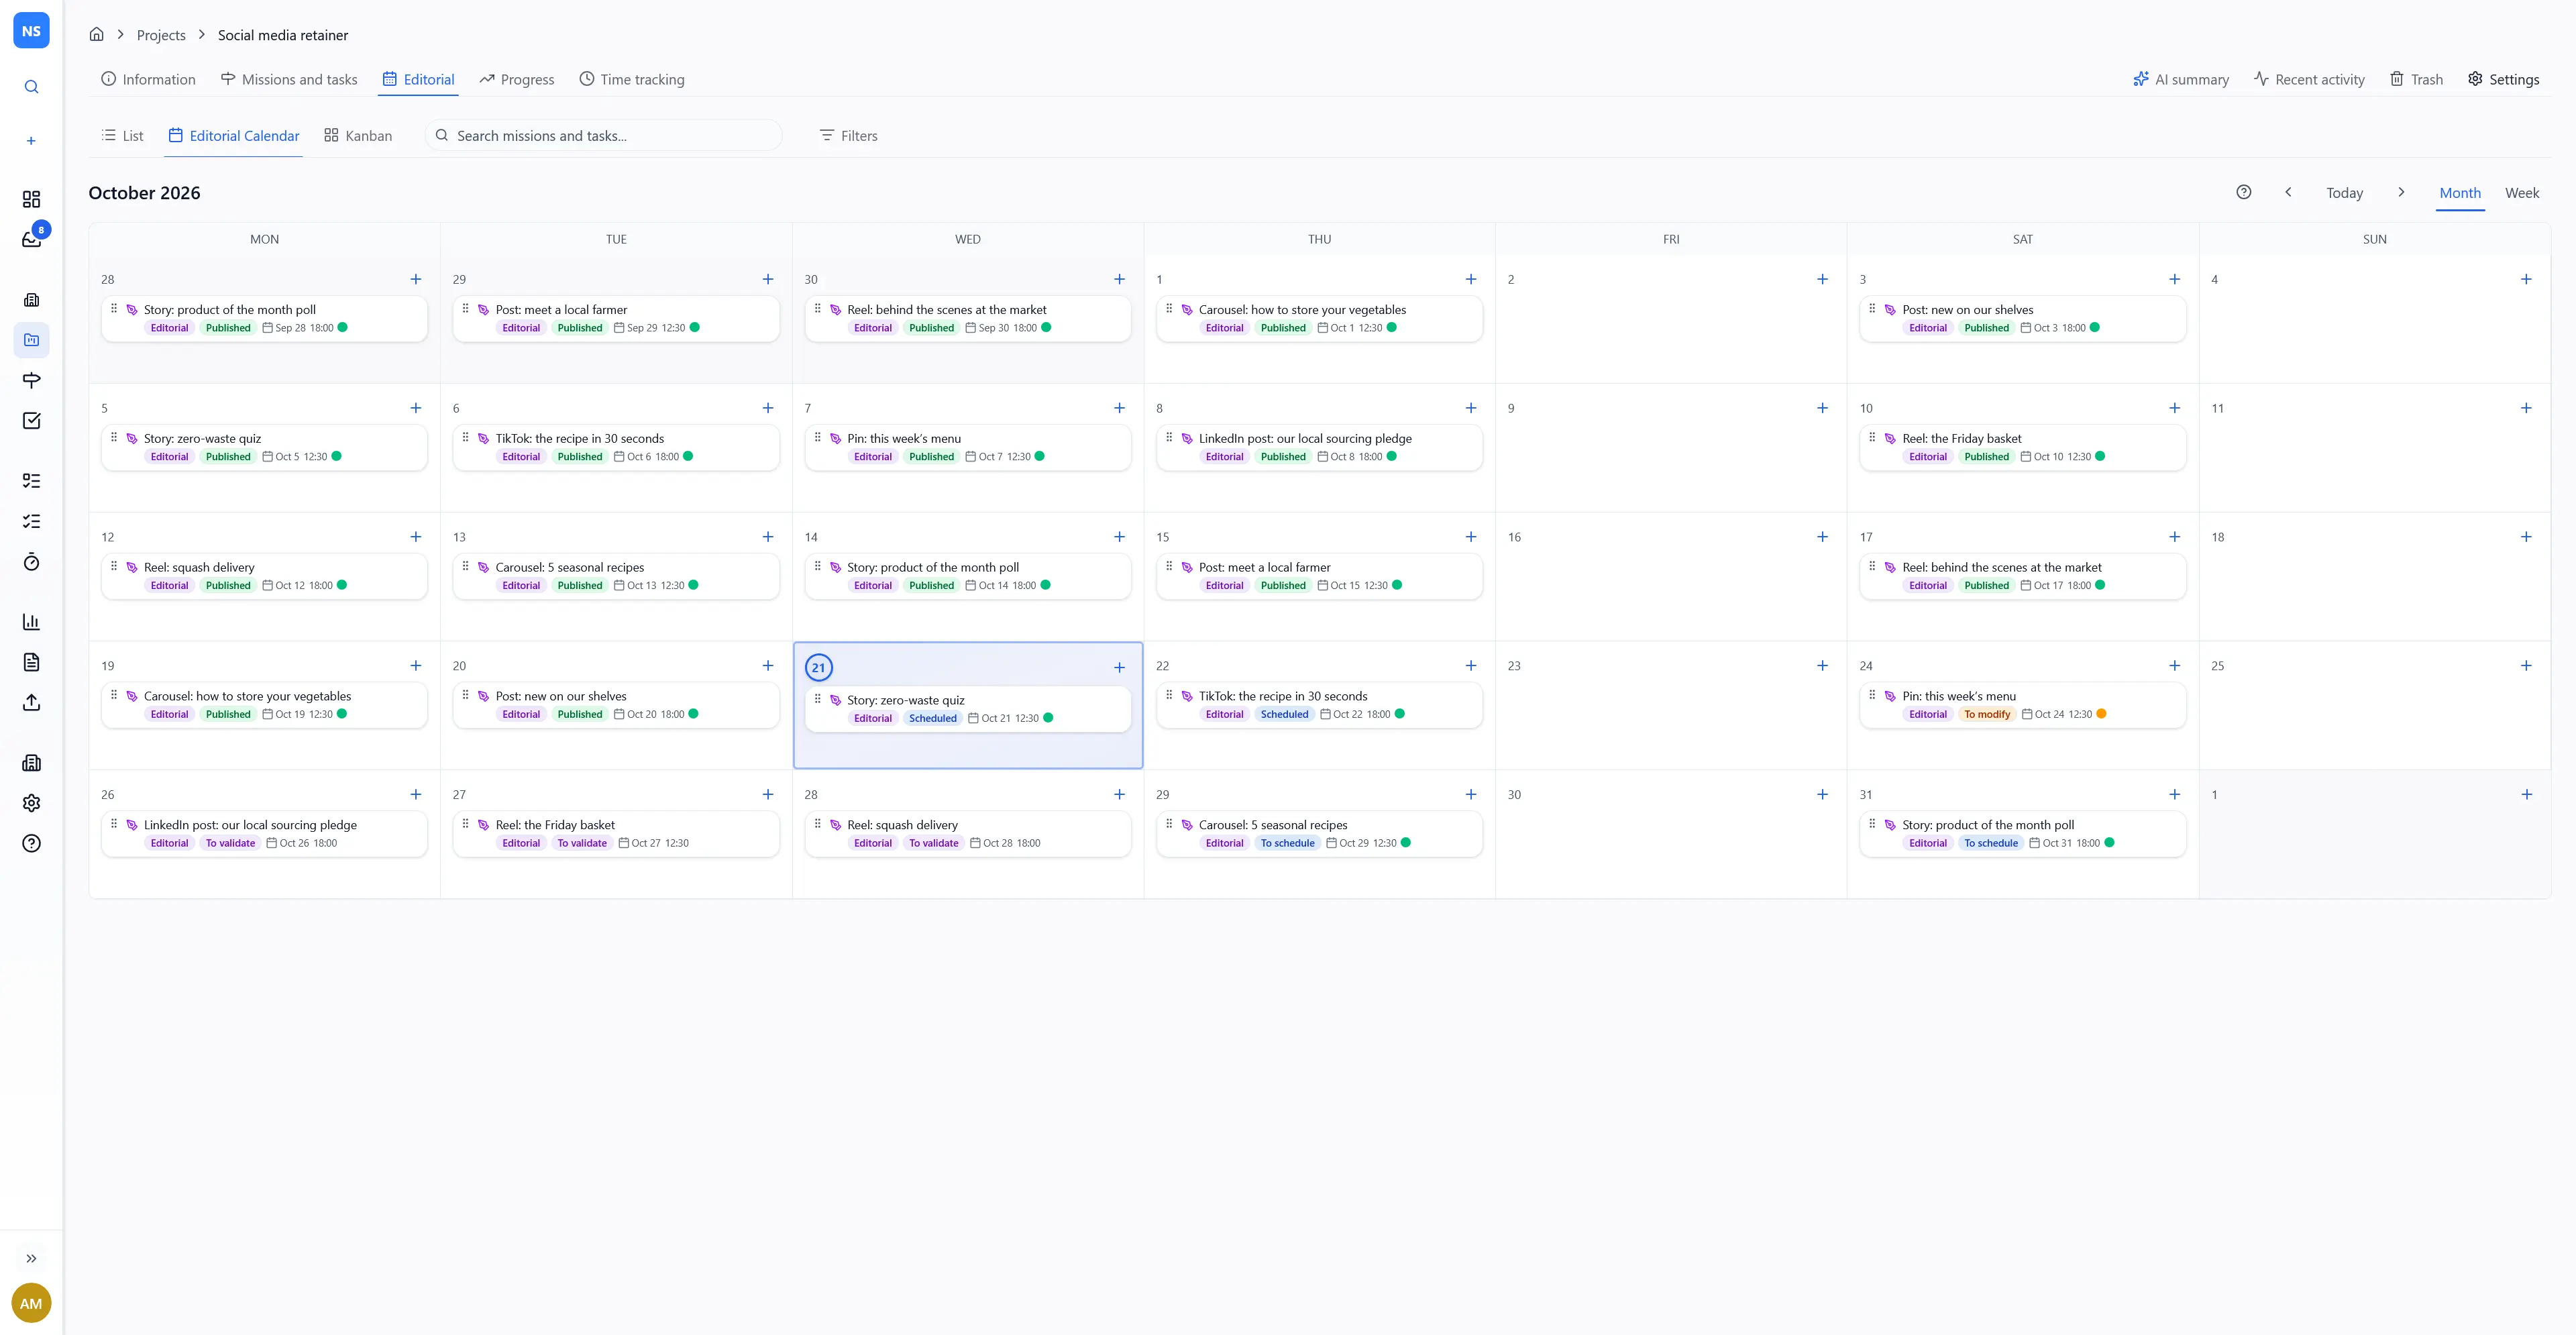Open 'Carousel: 5 seasonal recipes' card on Oct 13
Screen dimensions: 2576x1335
pos(616,576)
